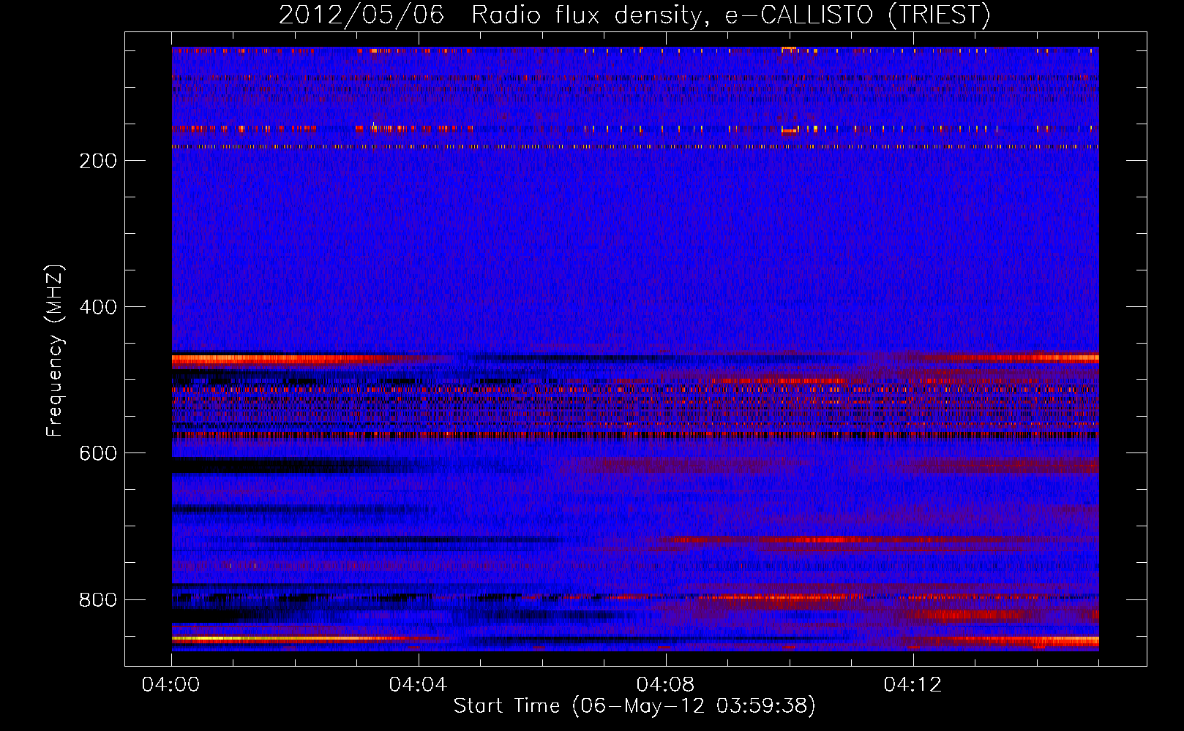
Task: Click the '04:04' time tick label
Action: click(x=418, y=685)
